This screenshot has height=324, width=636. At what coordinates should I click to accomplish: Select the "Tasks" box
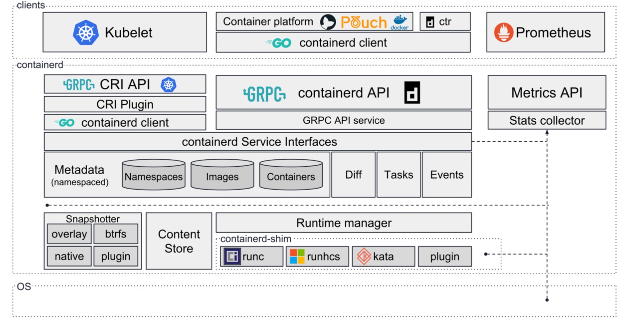[399, 175]
